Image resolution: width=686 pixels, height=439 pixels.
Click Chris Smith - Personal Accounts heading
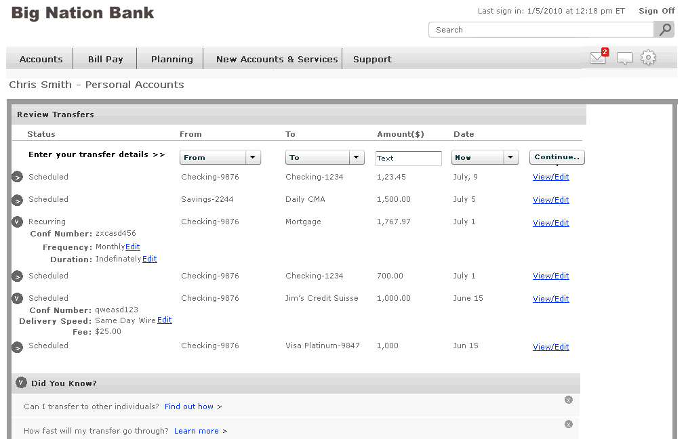click(x=97, y=85)
